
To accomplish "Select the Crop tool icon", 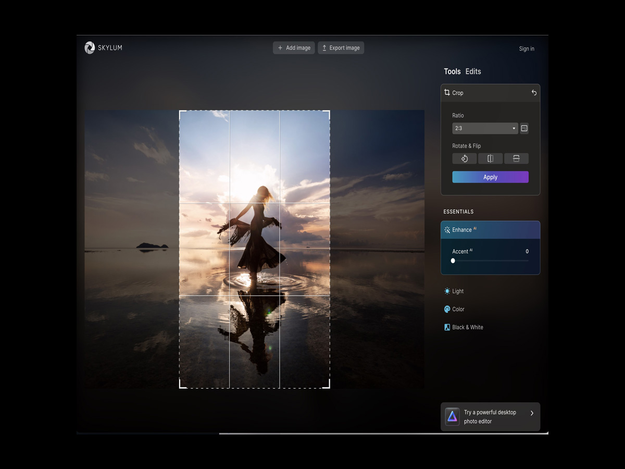I will click(447, 93).
